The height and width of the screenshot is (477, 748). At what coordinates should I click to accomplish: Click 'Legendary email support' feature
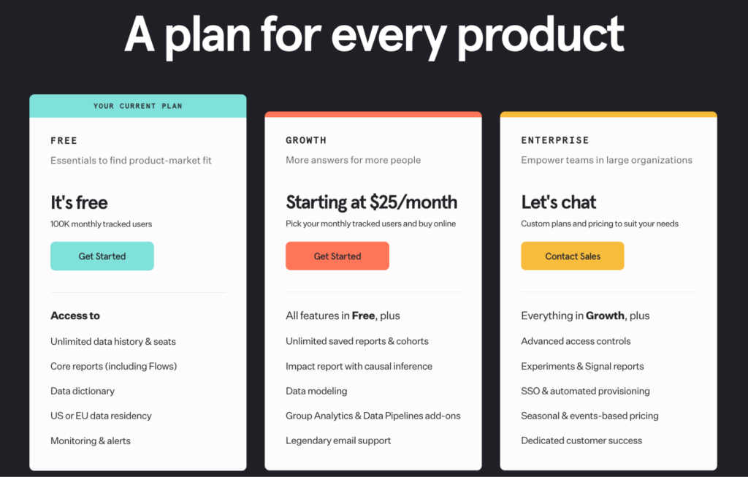(338, 440)
